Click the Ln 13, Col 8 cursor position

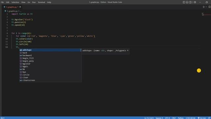click(x=149, y=118)
